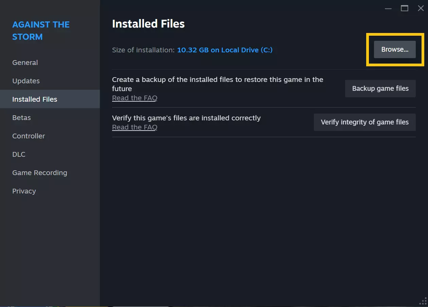Minimize the Steam properties window
Viewport: 428px width, 307px height.
tap(388, 8)
